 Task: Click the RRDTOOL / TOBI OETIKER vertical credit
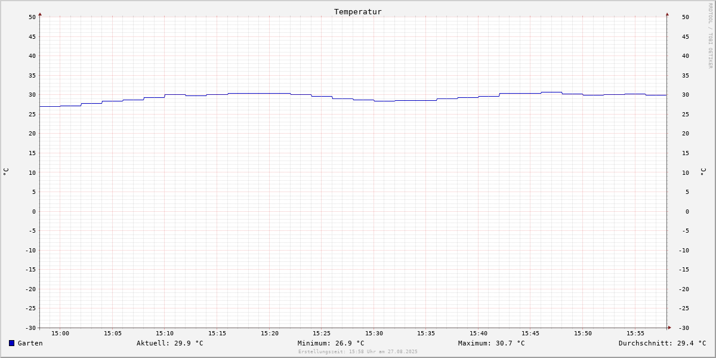(x=710, y=36)
